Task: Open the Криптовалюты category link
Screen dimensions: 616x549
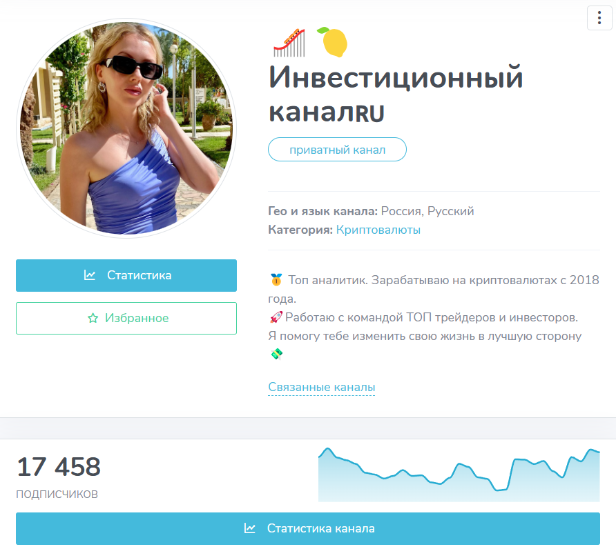Action: 378,230
